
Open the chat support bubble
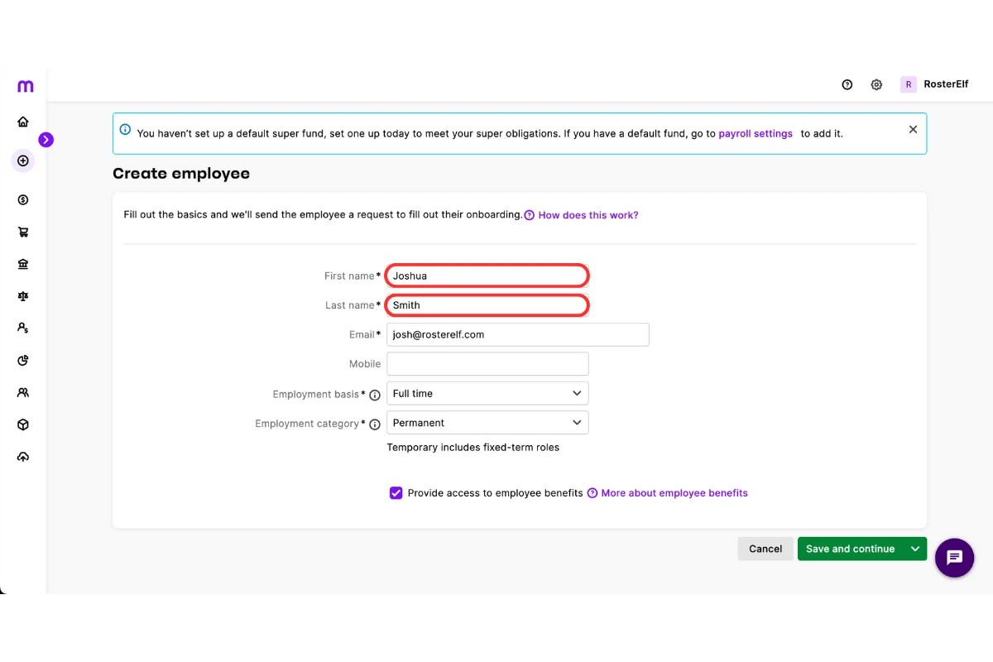[954, 558]
